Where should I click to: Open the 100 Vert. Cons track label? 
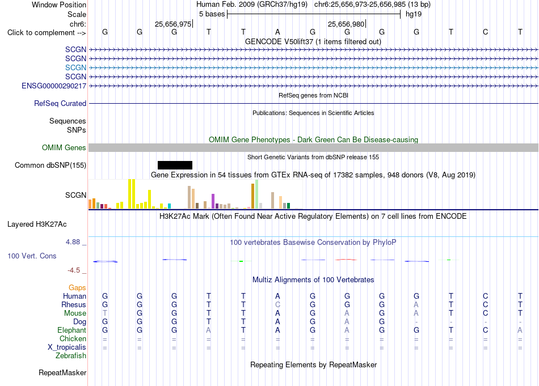coord(32,256)
